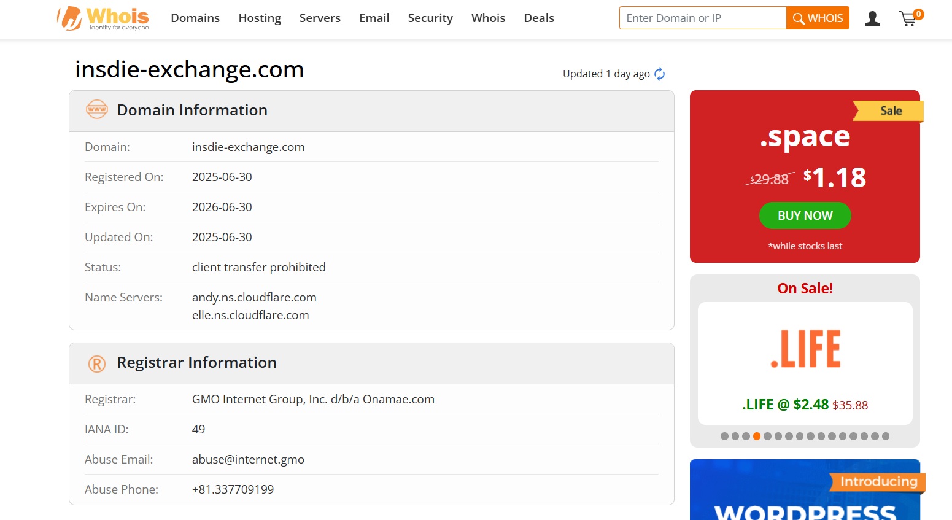Click the www Domain Information icon
This screenshot has height=520, width=952.
tap(97, 109)
